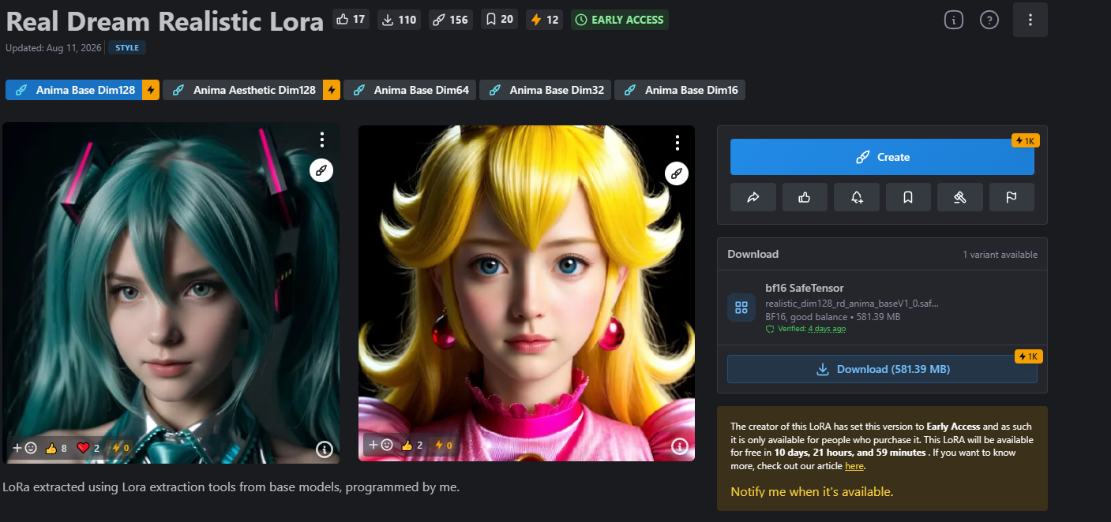Click the buzz tip count 12 badge

tap(543, 20)
